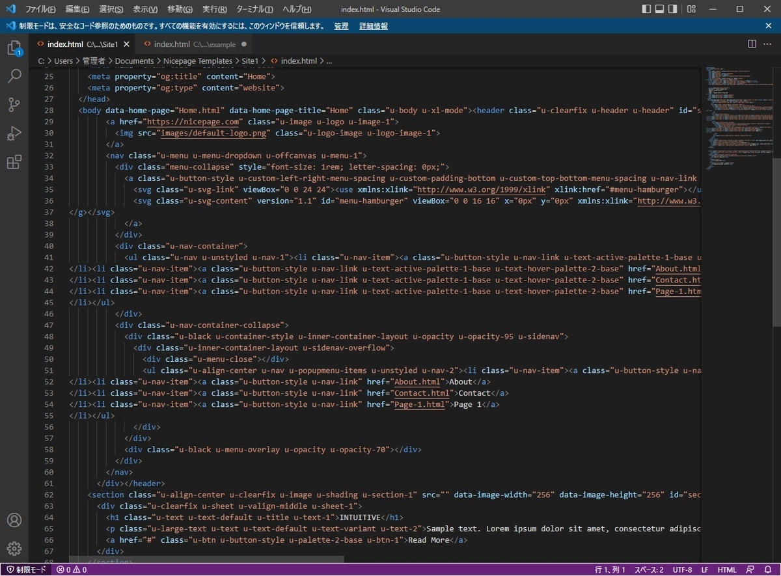Open the 表示(V) menu
781x576 pixels.
click(144, 9)
